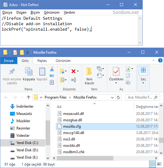Click the Up one level arrow
The width and height of the screenshot is (164, 168).
29,97
